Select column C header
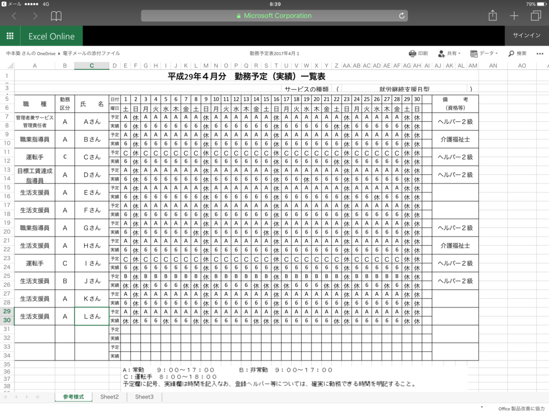This screenshot has width=549, height=412. pos(92,65)
